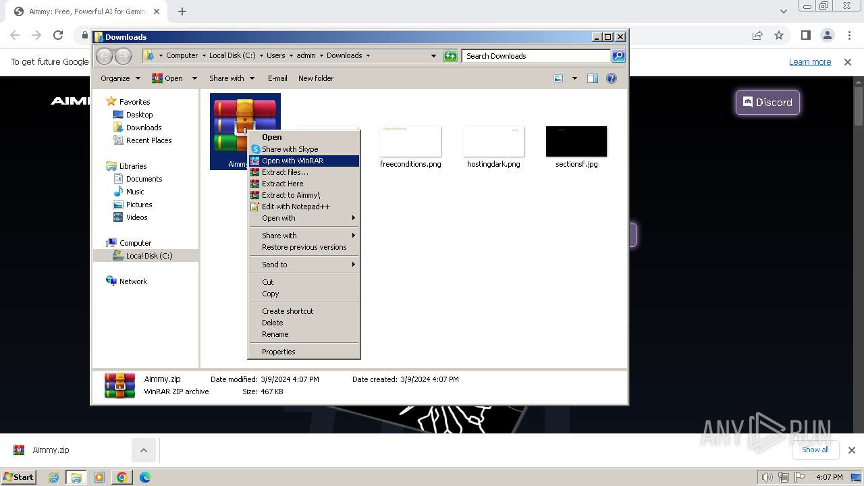This screenshot has width=864, height=486.
Task: Click the change view icon in Explorer
Action: click(558, 78)
